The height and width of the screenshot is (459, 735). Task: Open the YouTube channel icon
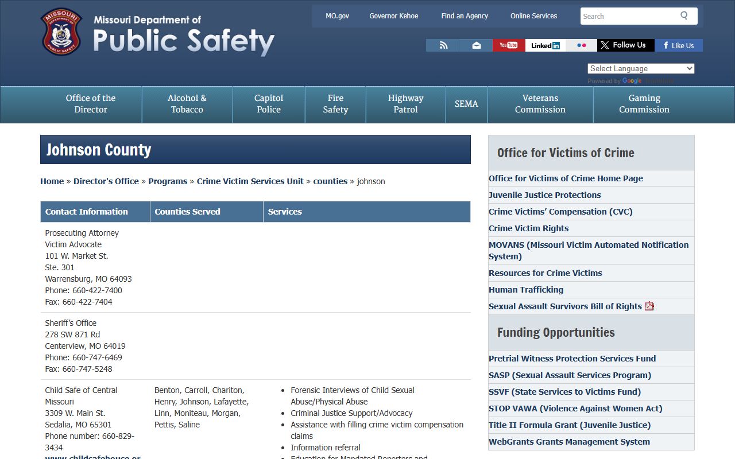pos(509,45)
